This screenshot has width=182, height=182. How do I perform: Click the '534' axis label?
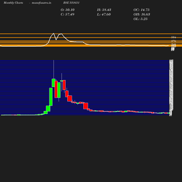point(174,37)
